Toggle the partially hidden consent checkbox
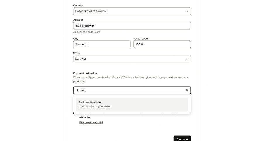 [75, 113]
